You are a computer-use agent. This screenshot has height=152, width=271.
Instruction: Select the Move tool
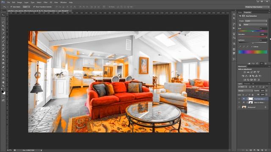(x=3, y=15)
